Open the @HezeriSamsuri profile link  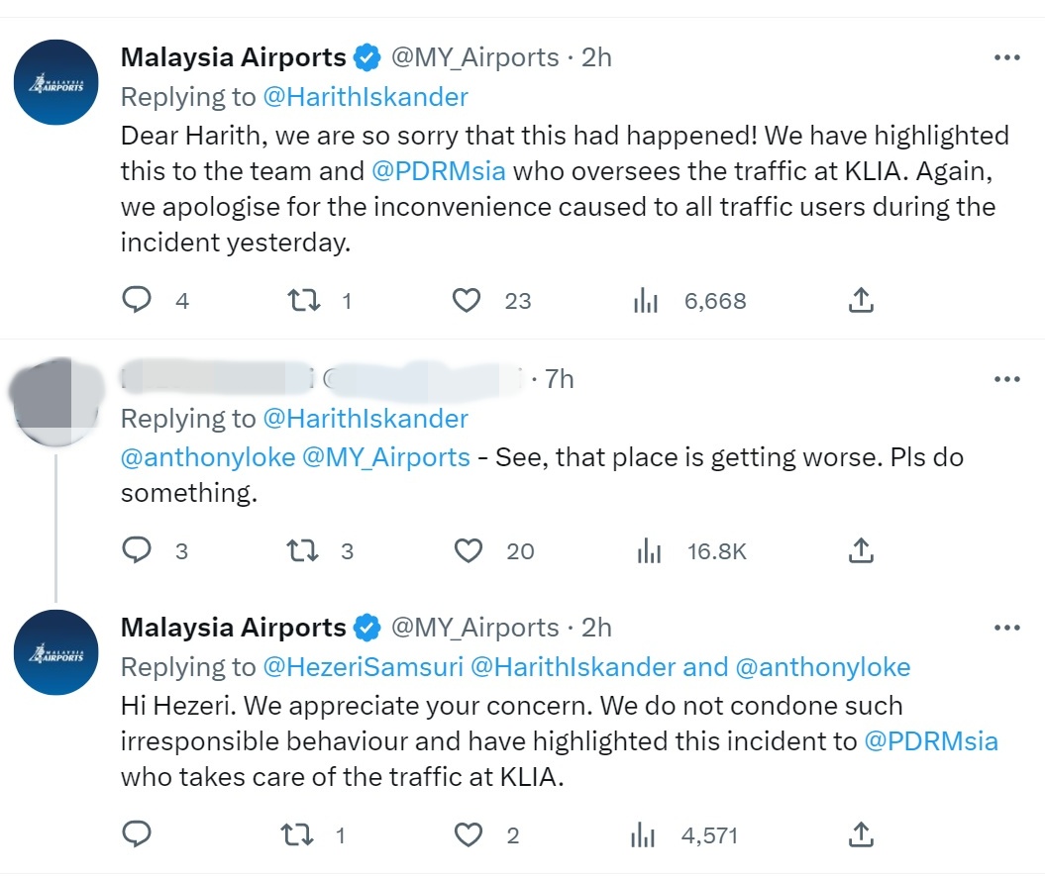click(363, 667)
